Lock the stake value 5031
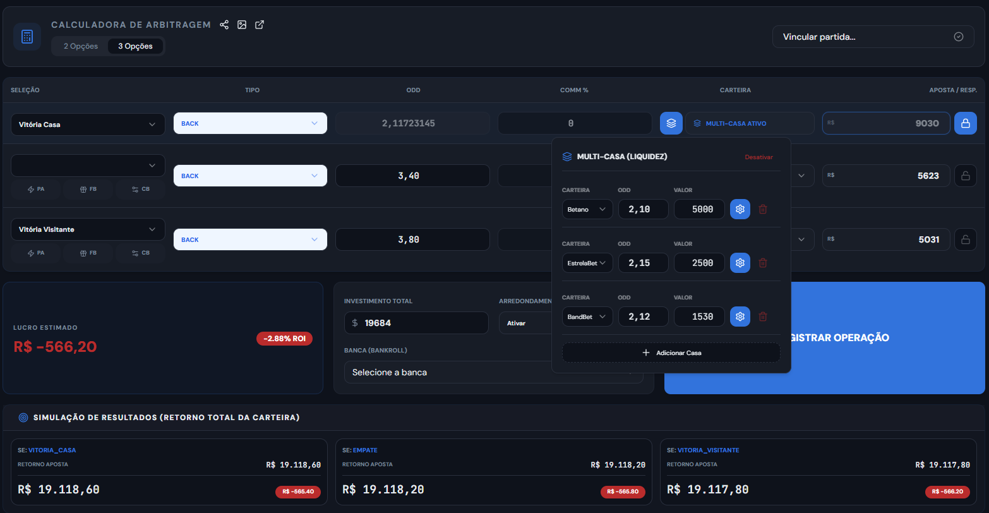 966,239
